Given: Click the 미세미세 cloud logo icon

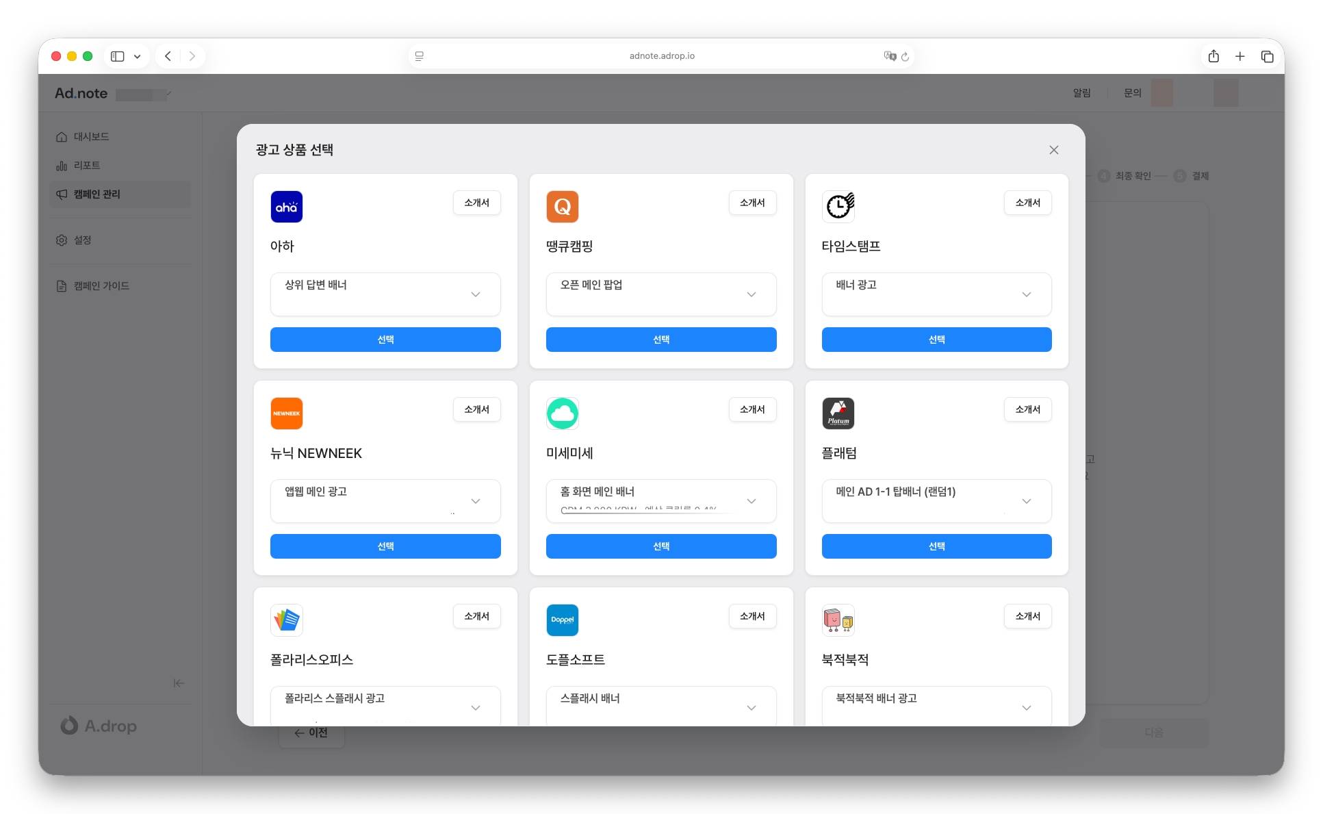Looking at the screenshot, I should coord(562,414).
